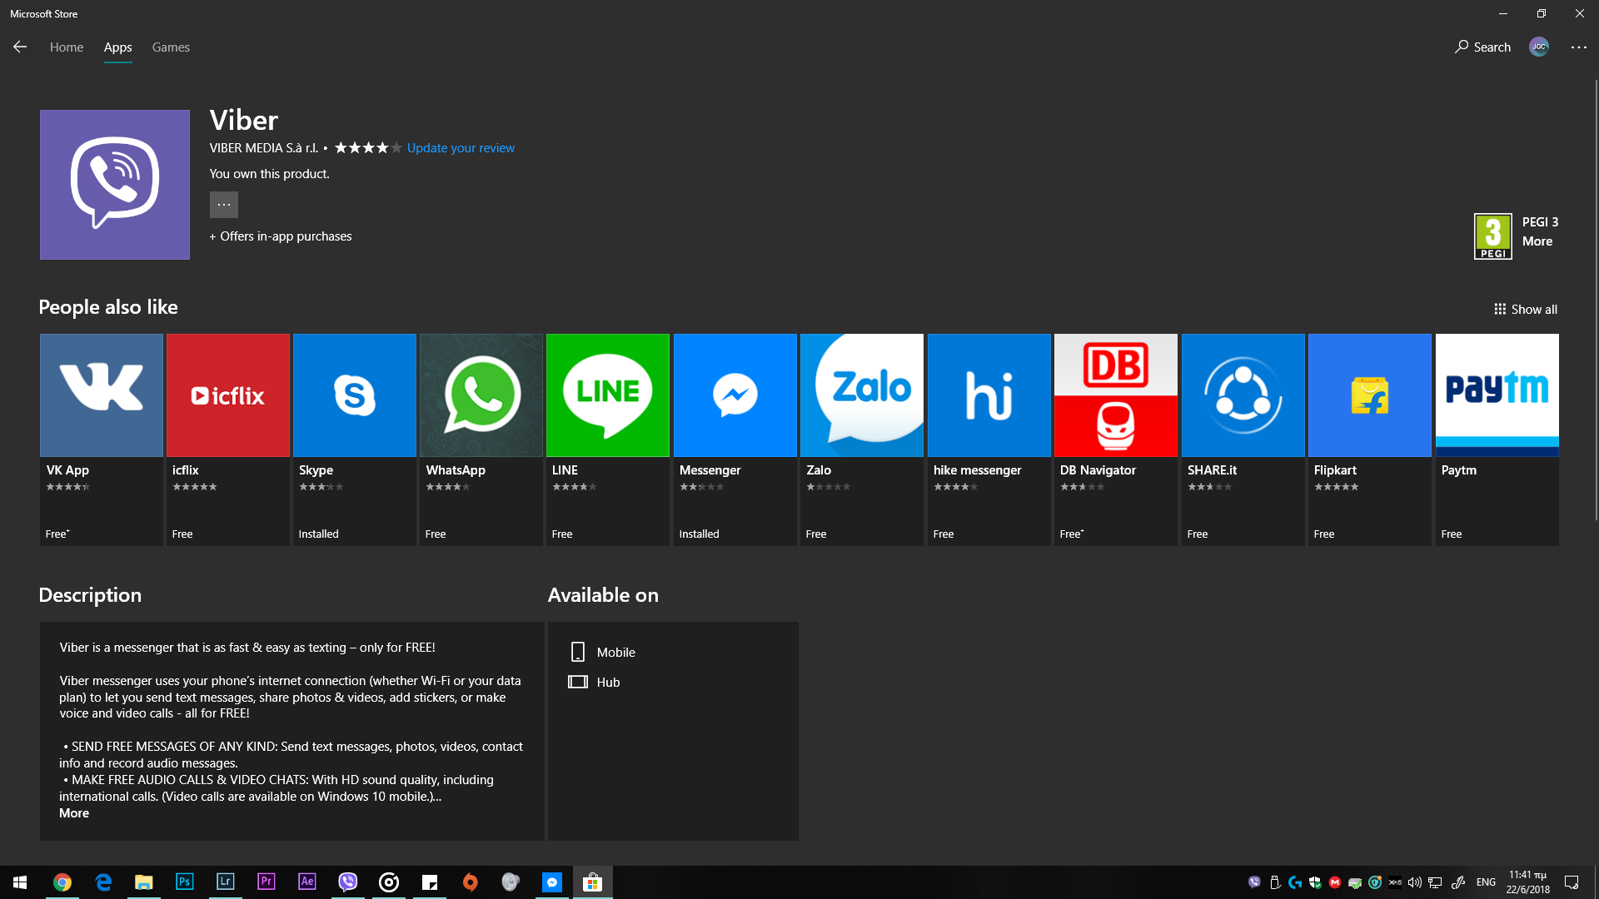1599x899 pixels.
Task: Open Premiere Pro from the taskbar
Action: [x=266, y=882]
